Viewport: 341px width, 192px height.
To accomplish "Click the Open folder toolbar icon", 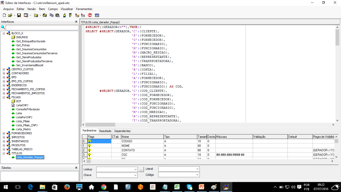I will tap(10, 15).
